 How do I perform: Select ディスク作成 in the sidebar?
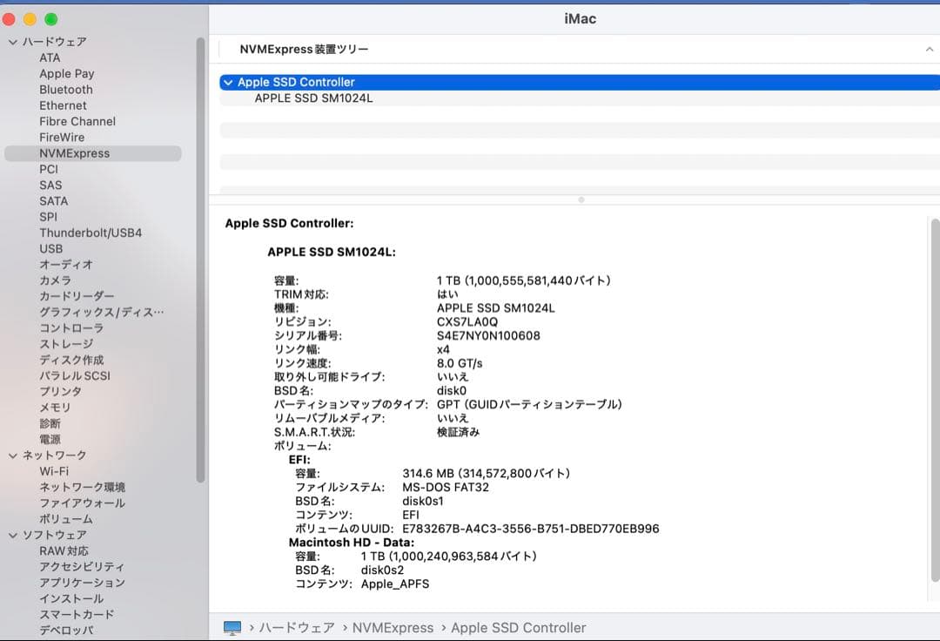pos(71,360)
